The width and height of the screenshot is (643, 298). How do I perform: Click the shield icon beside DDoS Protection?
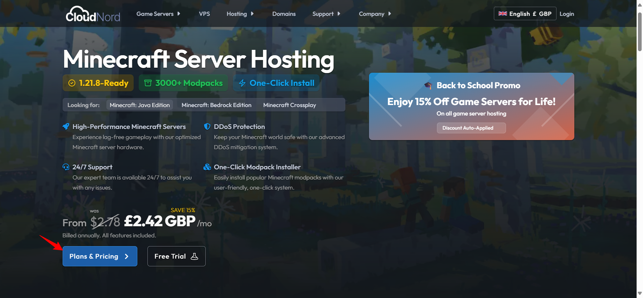click(x=207, y=127)
